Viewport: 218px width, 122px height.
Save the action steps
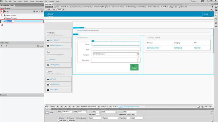coord(40,46)
